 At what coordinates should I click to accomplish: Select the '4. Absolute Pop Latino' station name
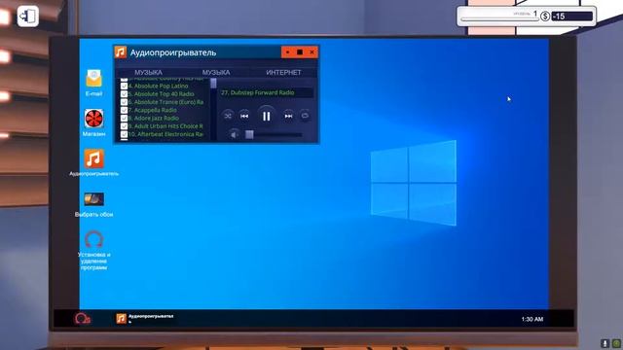click(x=158, y=86)
